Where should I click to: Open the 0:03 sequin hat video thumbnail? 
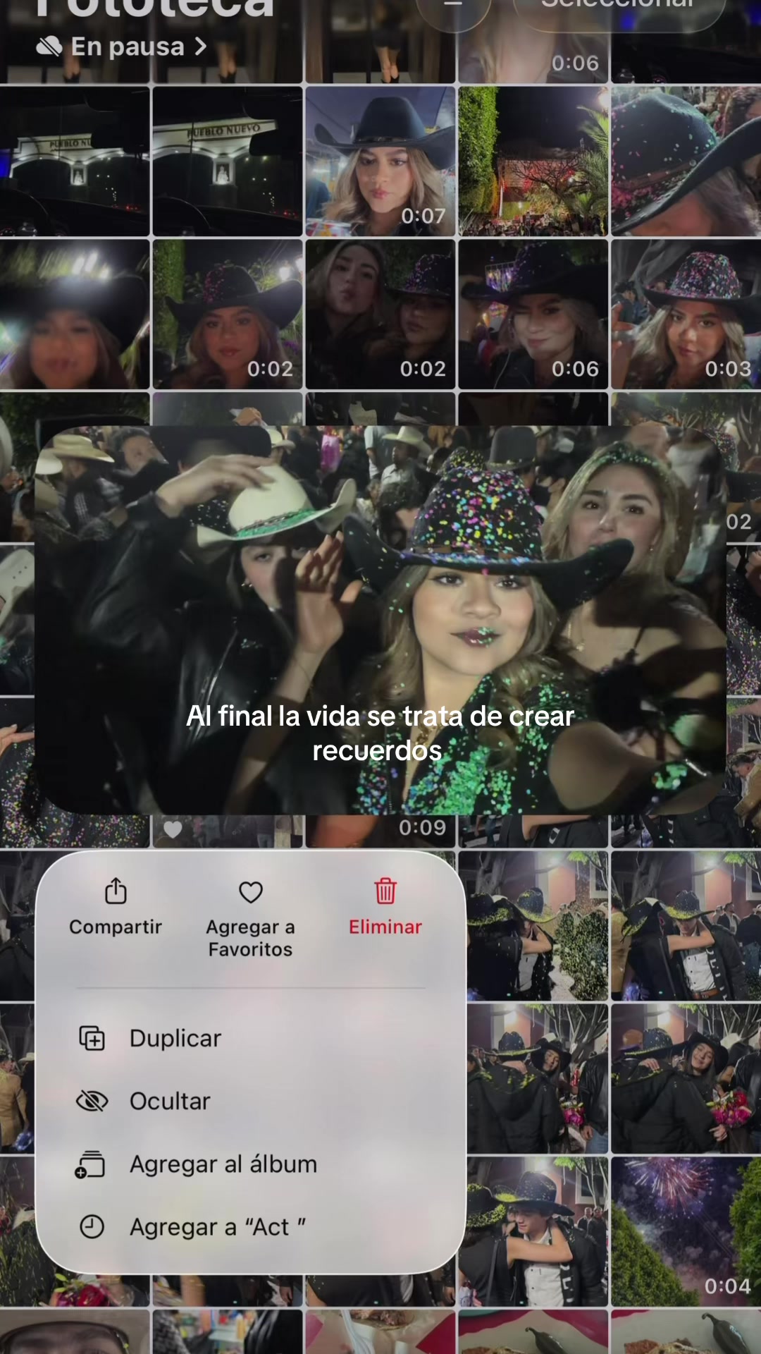(x=686, y=314)
